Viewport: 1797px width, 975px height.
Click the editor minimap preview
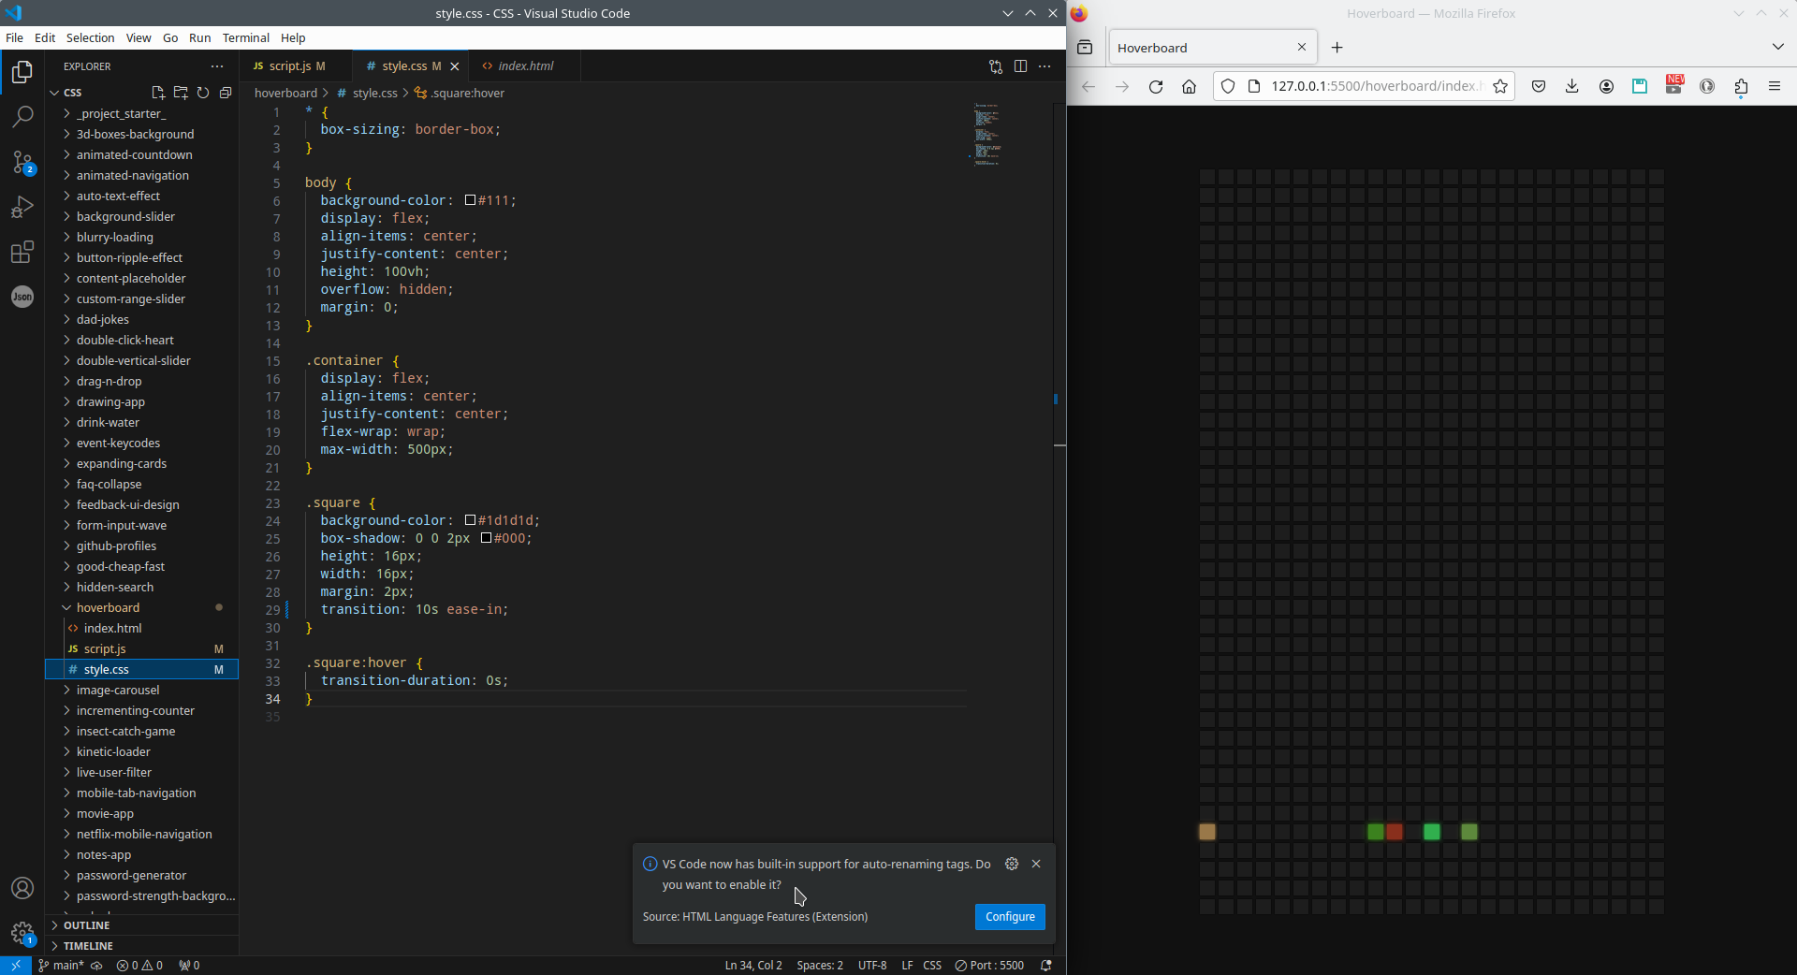pos(987,134)
